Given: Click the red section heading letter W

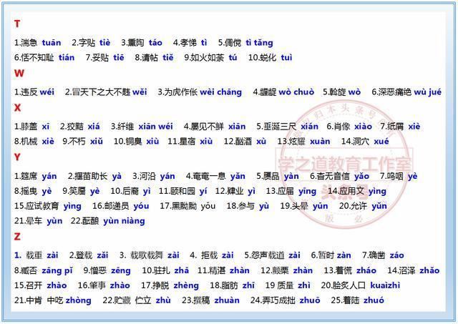Looking at the screenshot, I should click(x=19, y=73).
